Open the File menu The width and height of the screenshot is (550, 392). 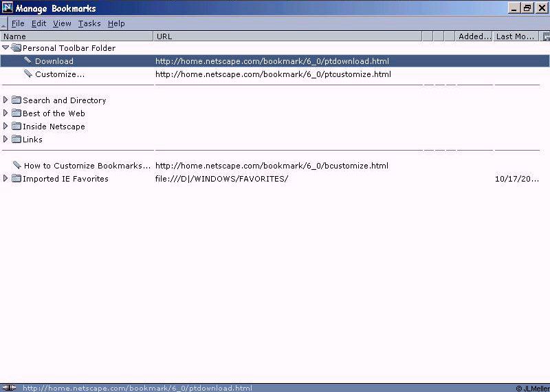tap(18, 23)
